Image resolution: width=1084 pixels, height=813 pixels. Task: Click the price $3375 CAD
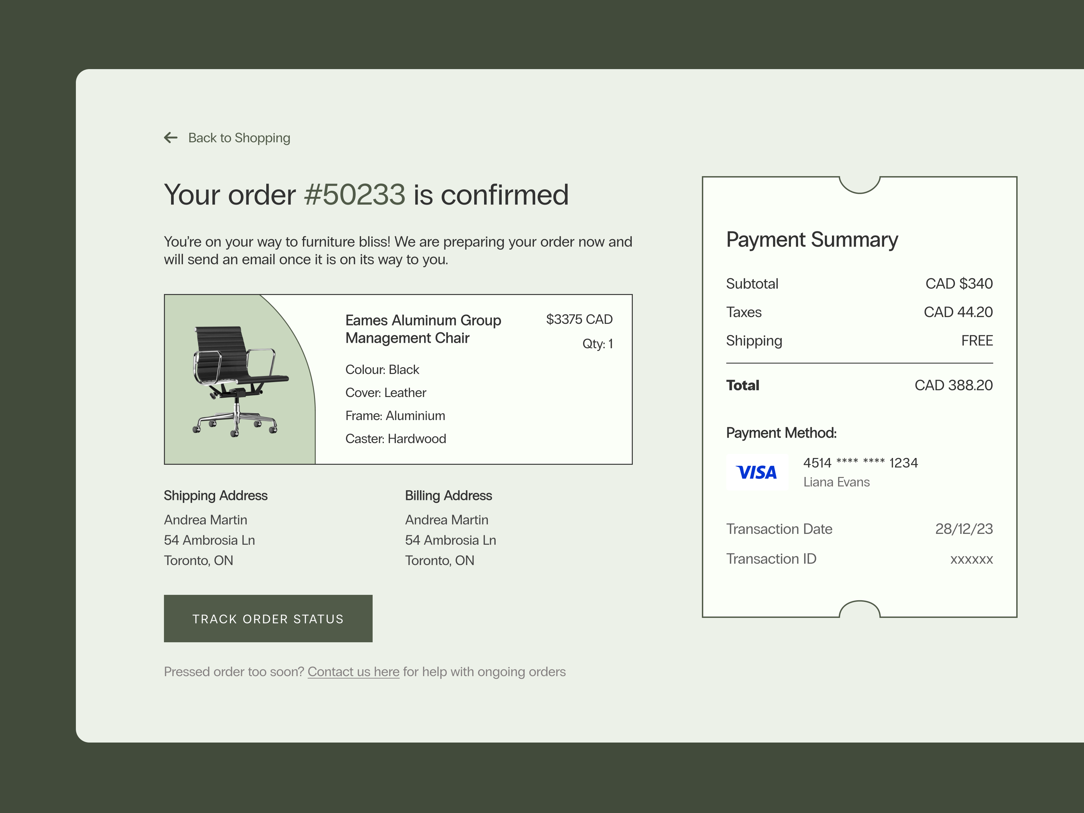click(x=579, y=319)
